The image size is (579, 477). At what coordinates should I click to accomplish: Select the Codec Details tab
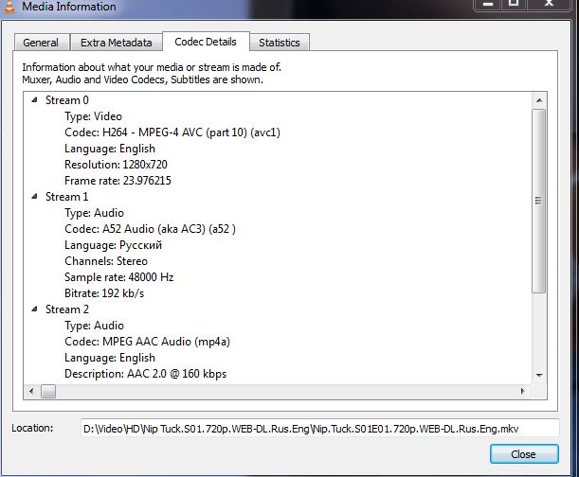[x=206, y=42]
